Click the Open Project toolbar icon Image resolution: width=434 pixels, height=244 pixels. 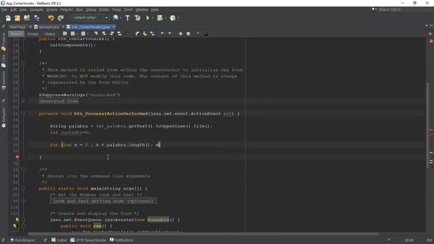[27, 18]
